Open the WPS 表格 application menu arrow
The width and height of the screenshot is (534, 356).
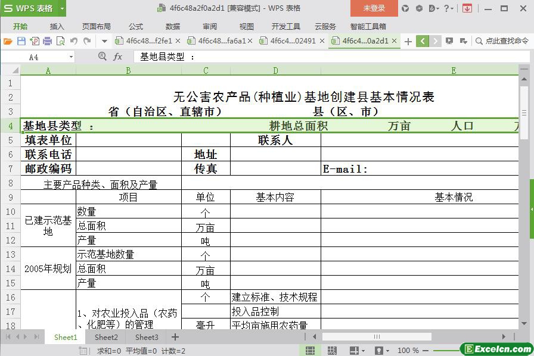pyautogui.click(x=62, y=8)
